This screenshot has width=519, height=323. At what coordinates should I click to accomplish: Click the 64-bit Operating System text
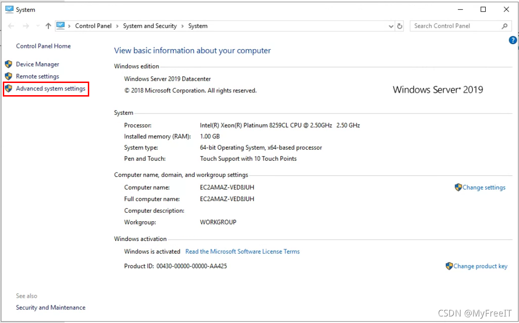tap(261, 148)
